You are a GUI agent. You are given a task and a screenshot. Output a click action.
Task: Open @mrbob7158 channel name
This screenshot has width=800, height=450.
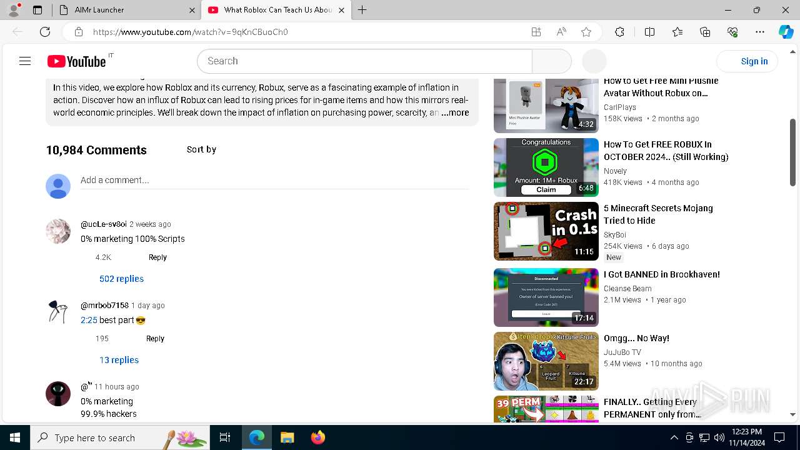pyautogui.click(x=104, y=306)
